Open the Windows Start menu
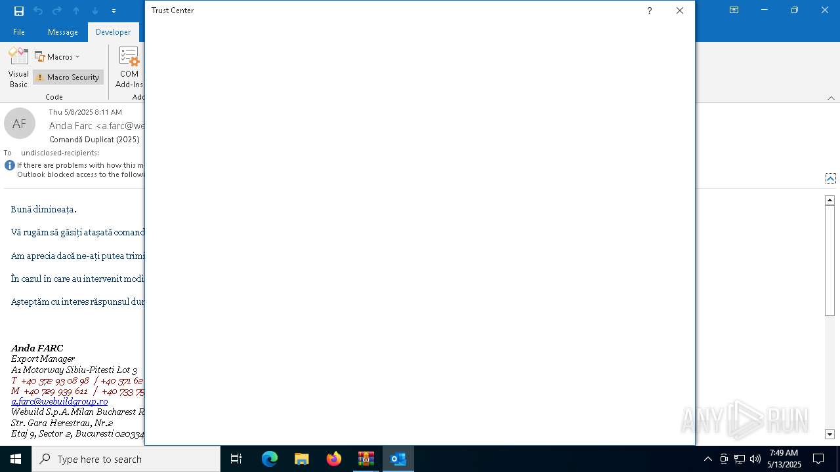 click(16, 459)
